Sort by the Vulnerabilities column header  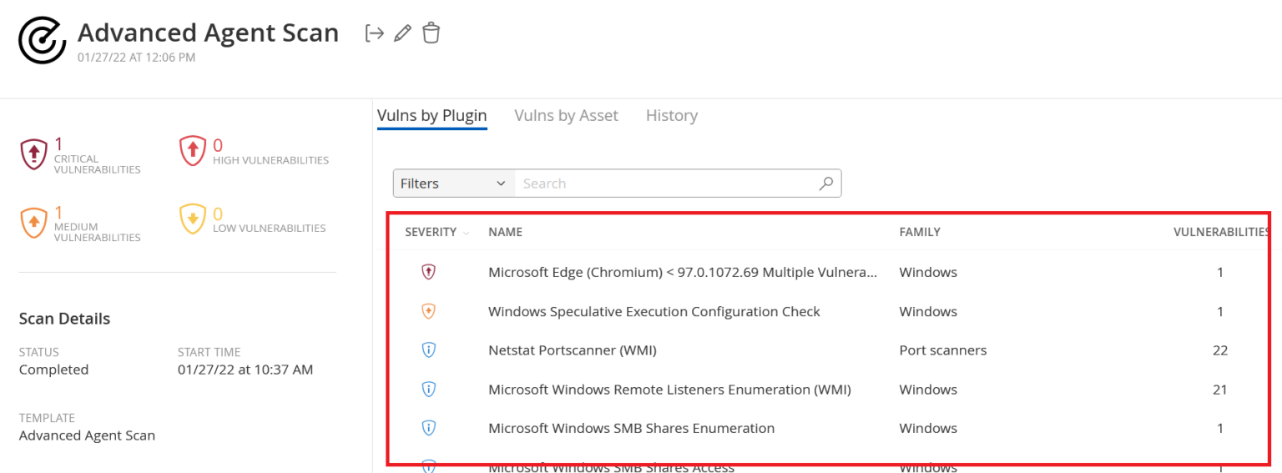pyautogui.click(x=1220, y=232)
